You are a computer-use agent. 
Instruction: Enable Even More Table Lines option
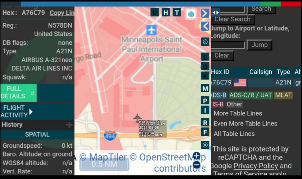[245, 123]
